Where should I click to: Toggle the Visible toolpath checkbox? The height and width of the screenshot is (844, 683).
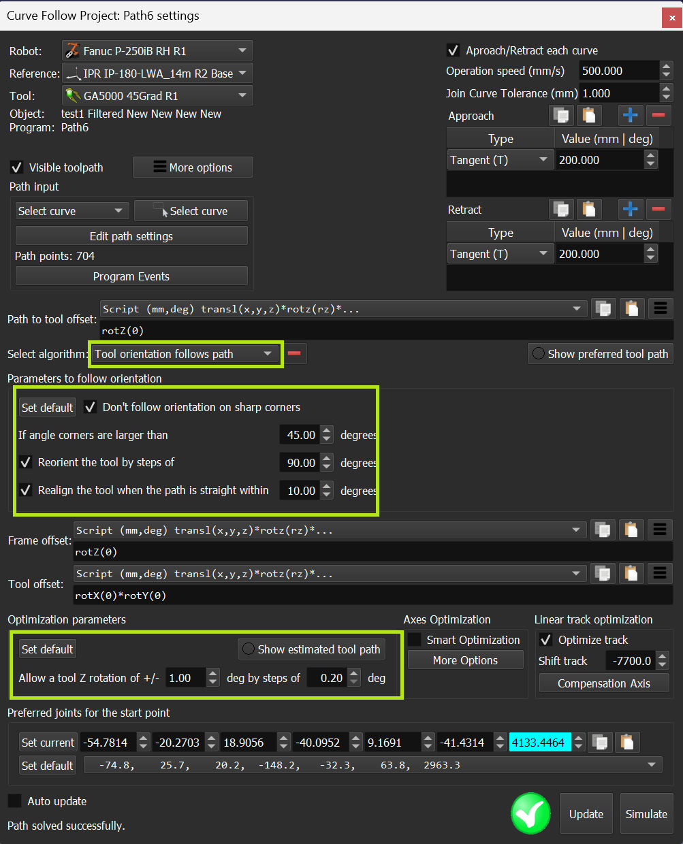17,167
